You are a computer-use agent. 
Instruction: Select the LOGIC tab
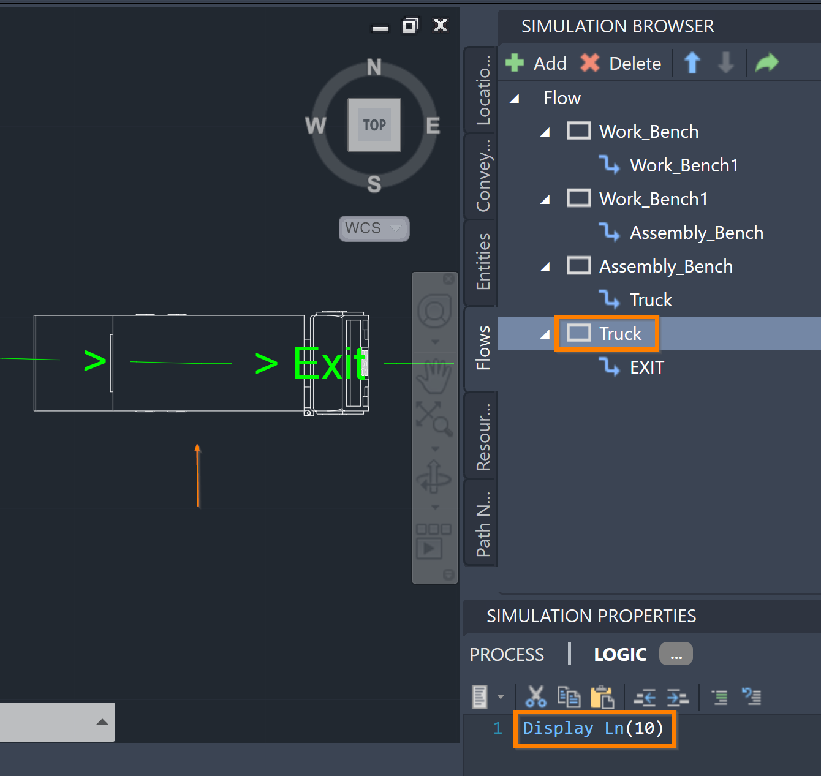click(x=620, y=654)
